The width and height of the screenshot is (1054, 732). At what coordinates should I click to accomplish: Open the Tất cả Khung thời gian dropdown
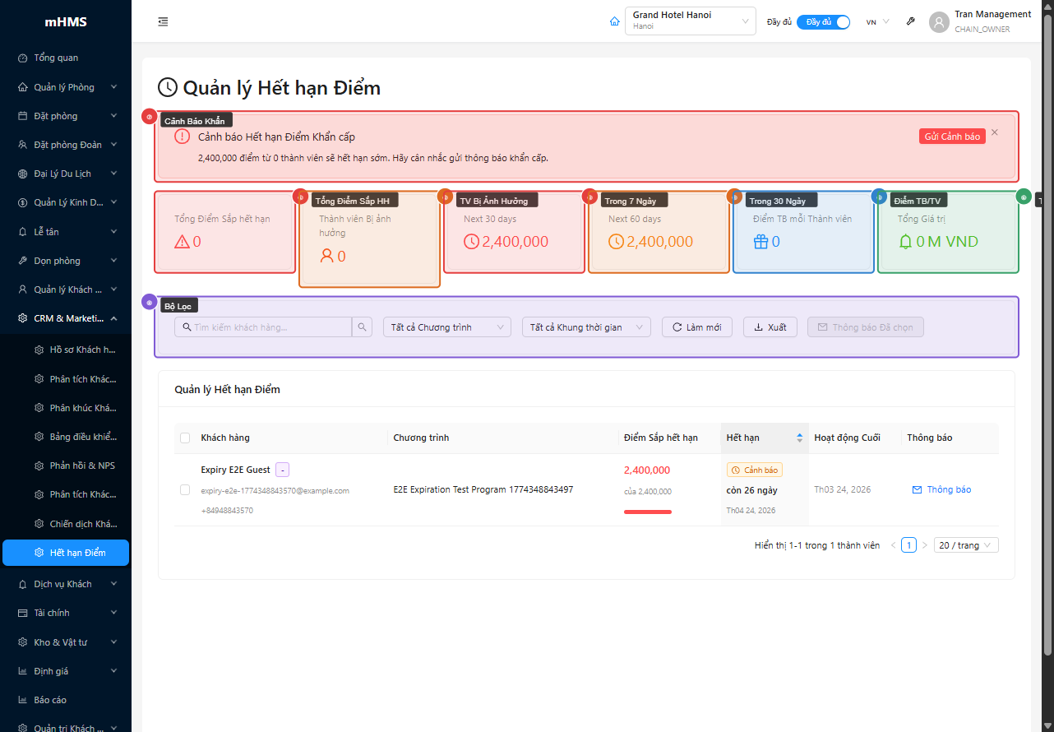586,327
